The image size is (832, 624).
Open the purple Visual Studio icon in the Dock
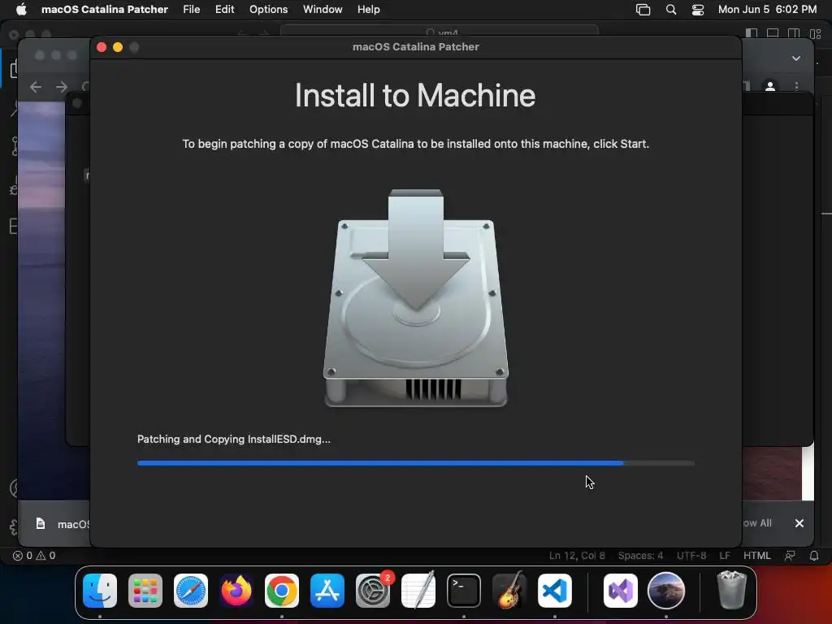tap(620, 591)
